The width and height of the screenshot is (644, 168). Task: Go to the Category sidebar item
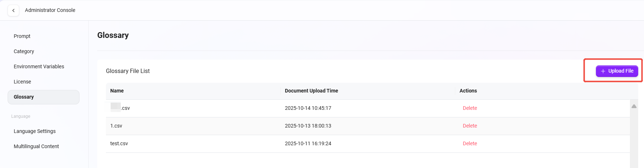[24, 51]
